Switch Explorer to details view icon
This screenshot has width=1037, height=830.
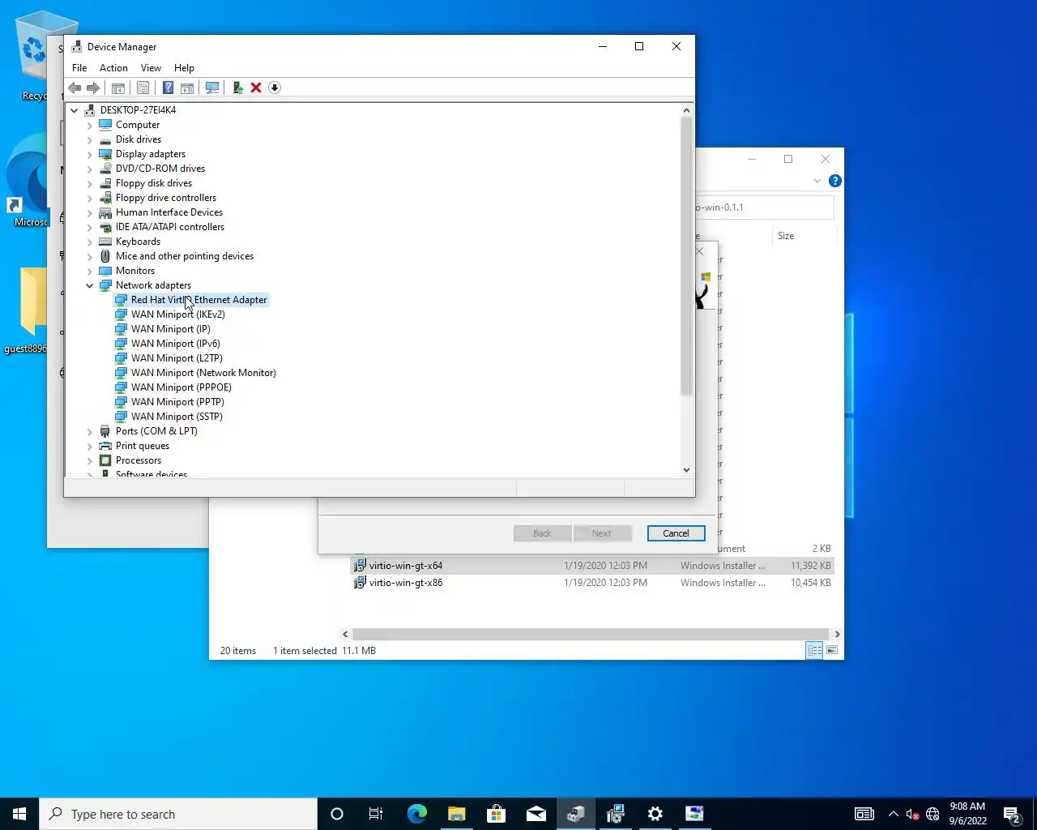814,650
